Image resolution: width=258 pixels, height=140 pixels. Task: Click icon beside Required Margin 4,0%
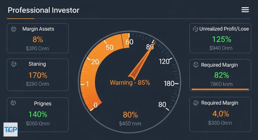tap(195, 103)
